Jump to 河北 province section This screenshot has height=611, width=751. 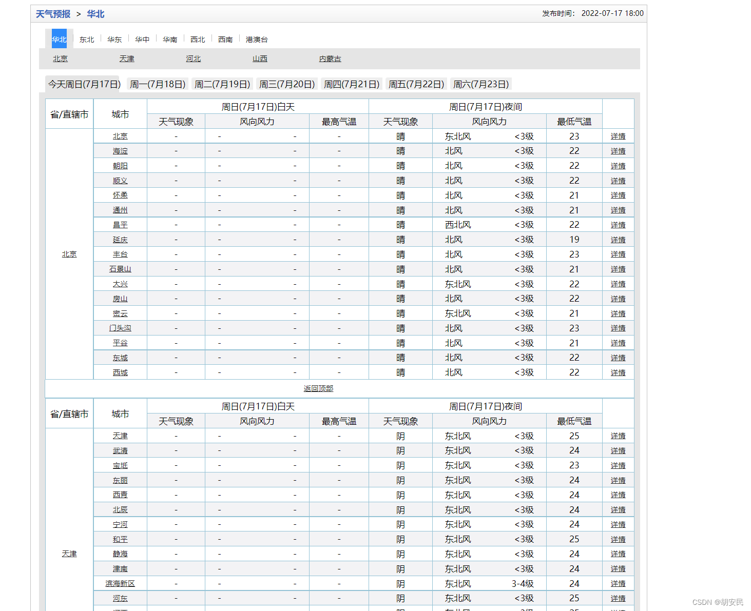194,59
